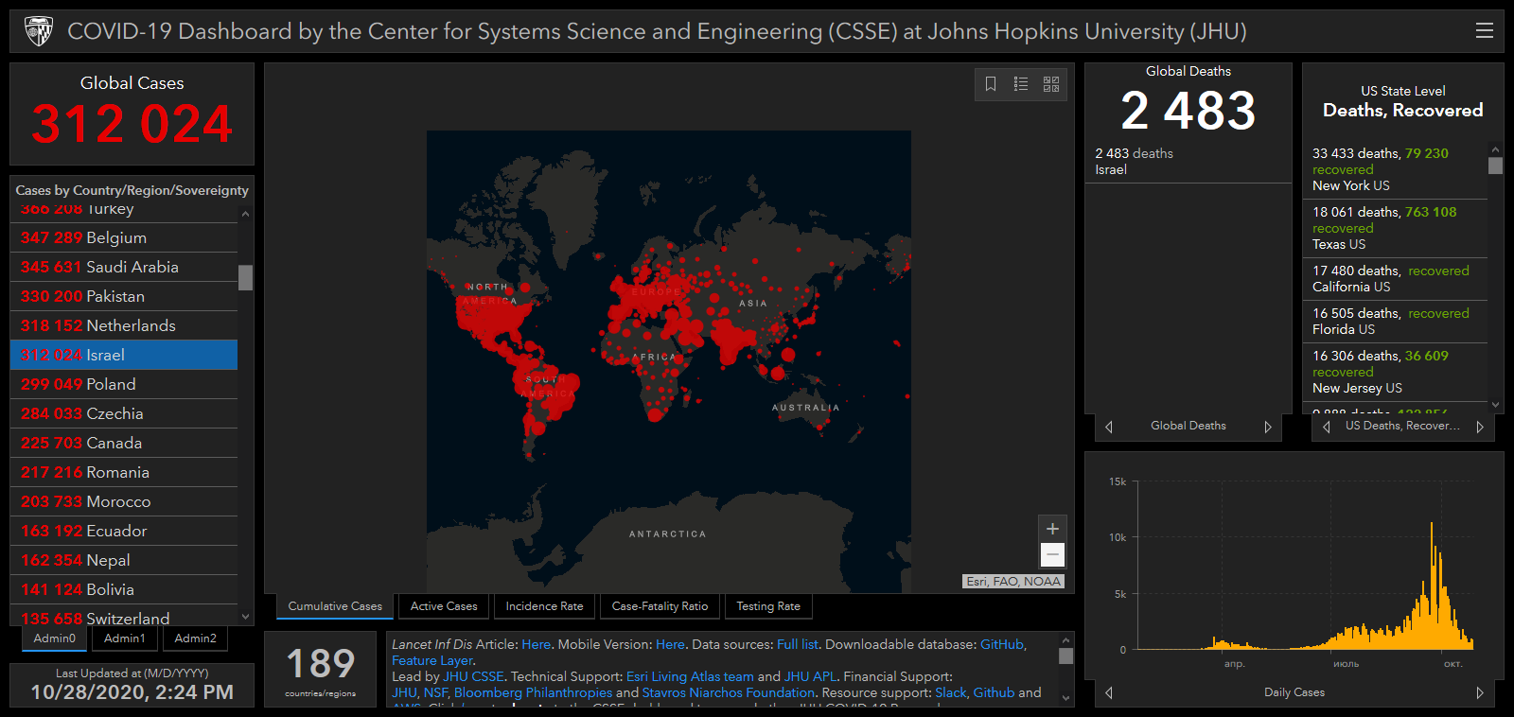This screenshot has width=1514, height=717.
Task: Click the US state list scroll-down arrow
Action: point(1495,405)
